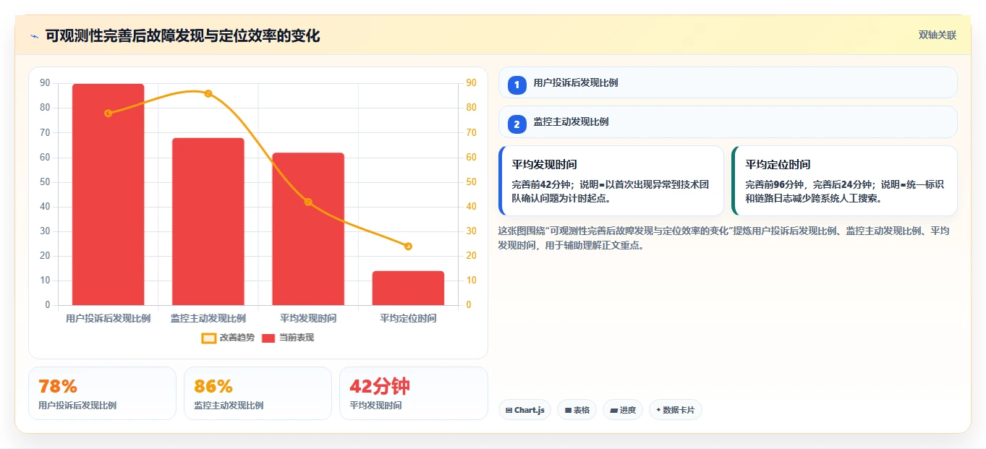Click the Chart.js tag chip
This screenshot has height=449, width=986.
point(524,410)
